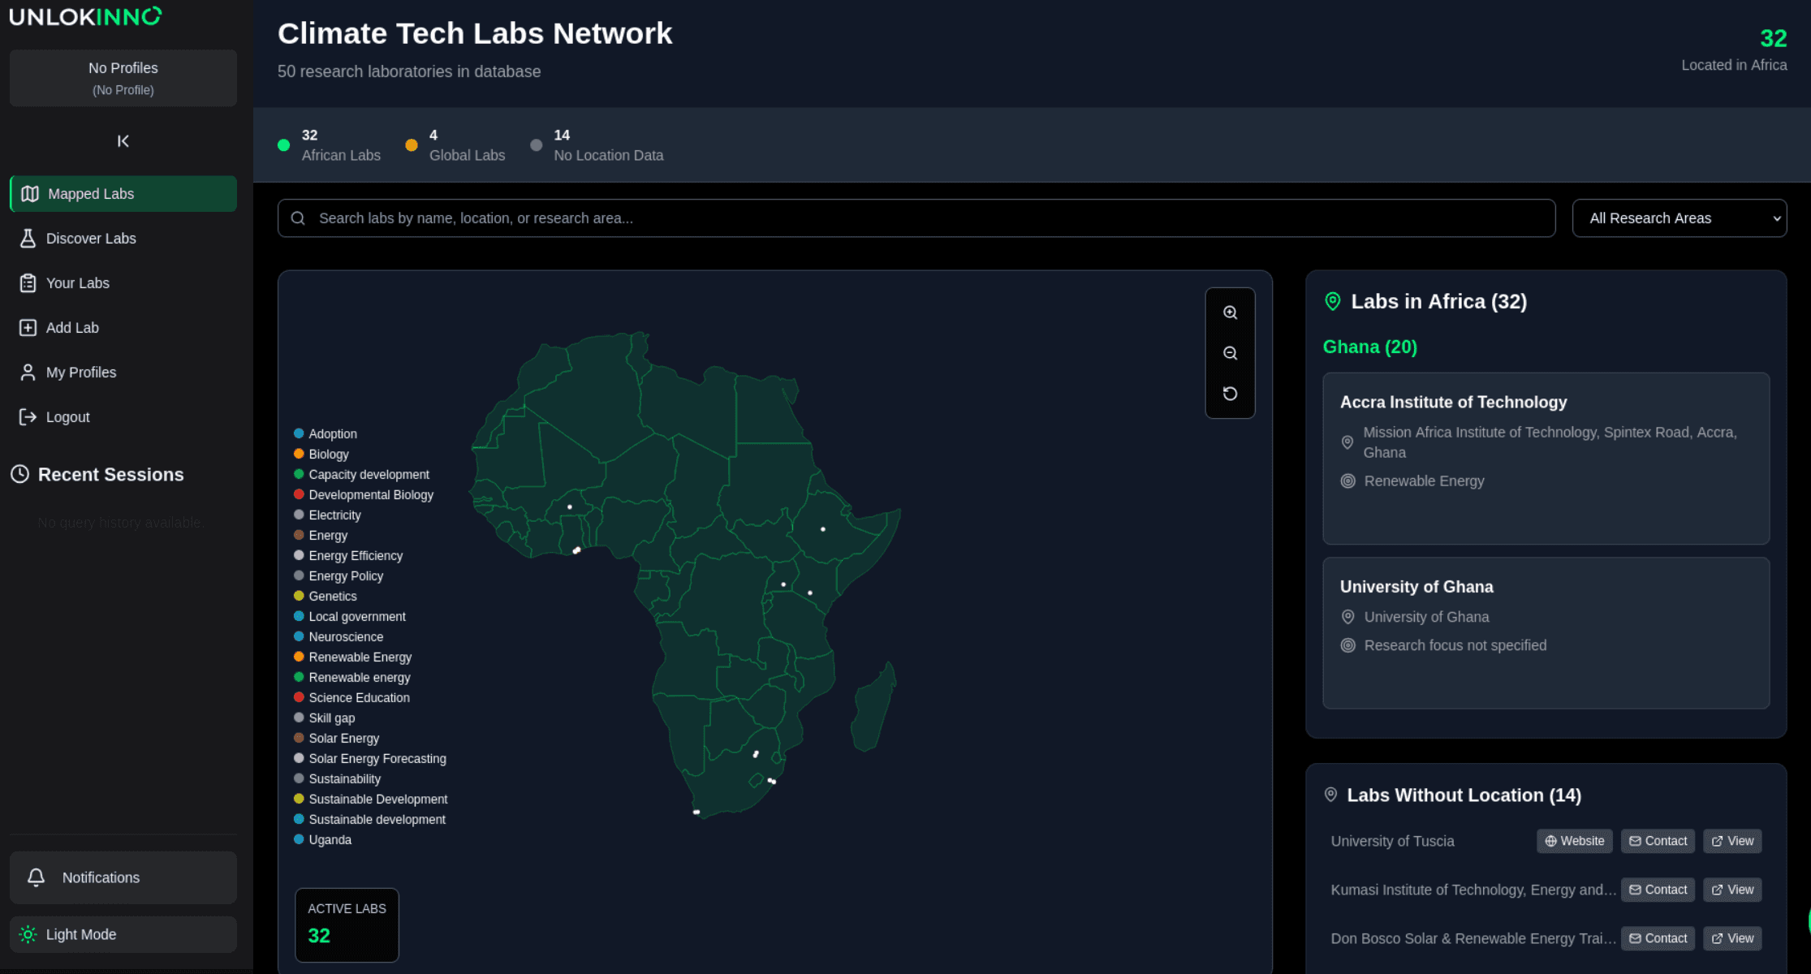Click the Notifications bell icon

pyautogui.click(x=37, y=877)
